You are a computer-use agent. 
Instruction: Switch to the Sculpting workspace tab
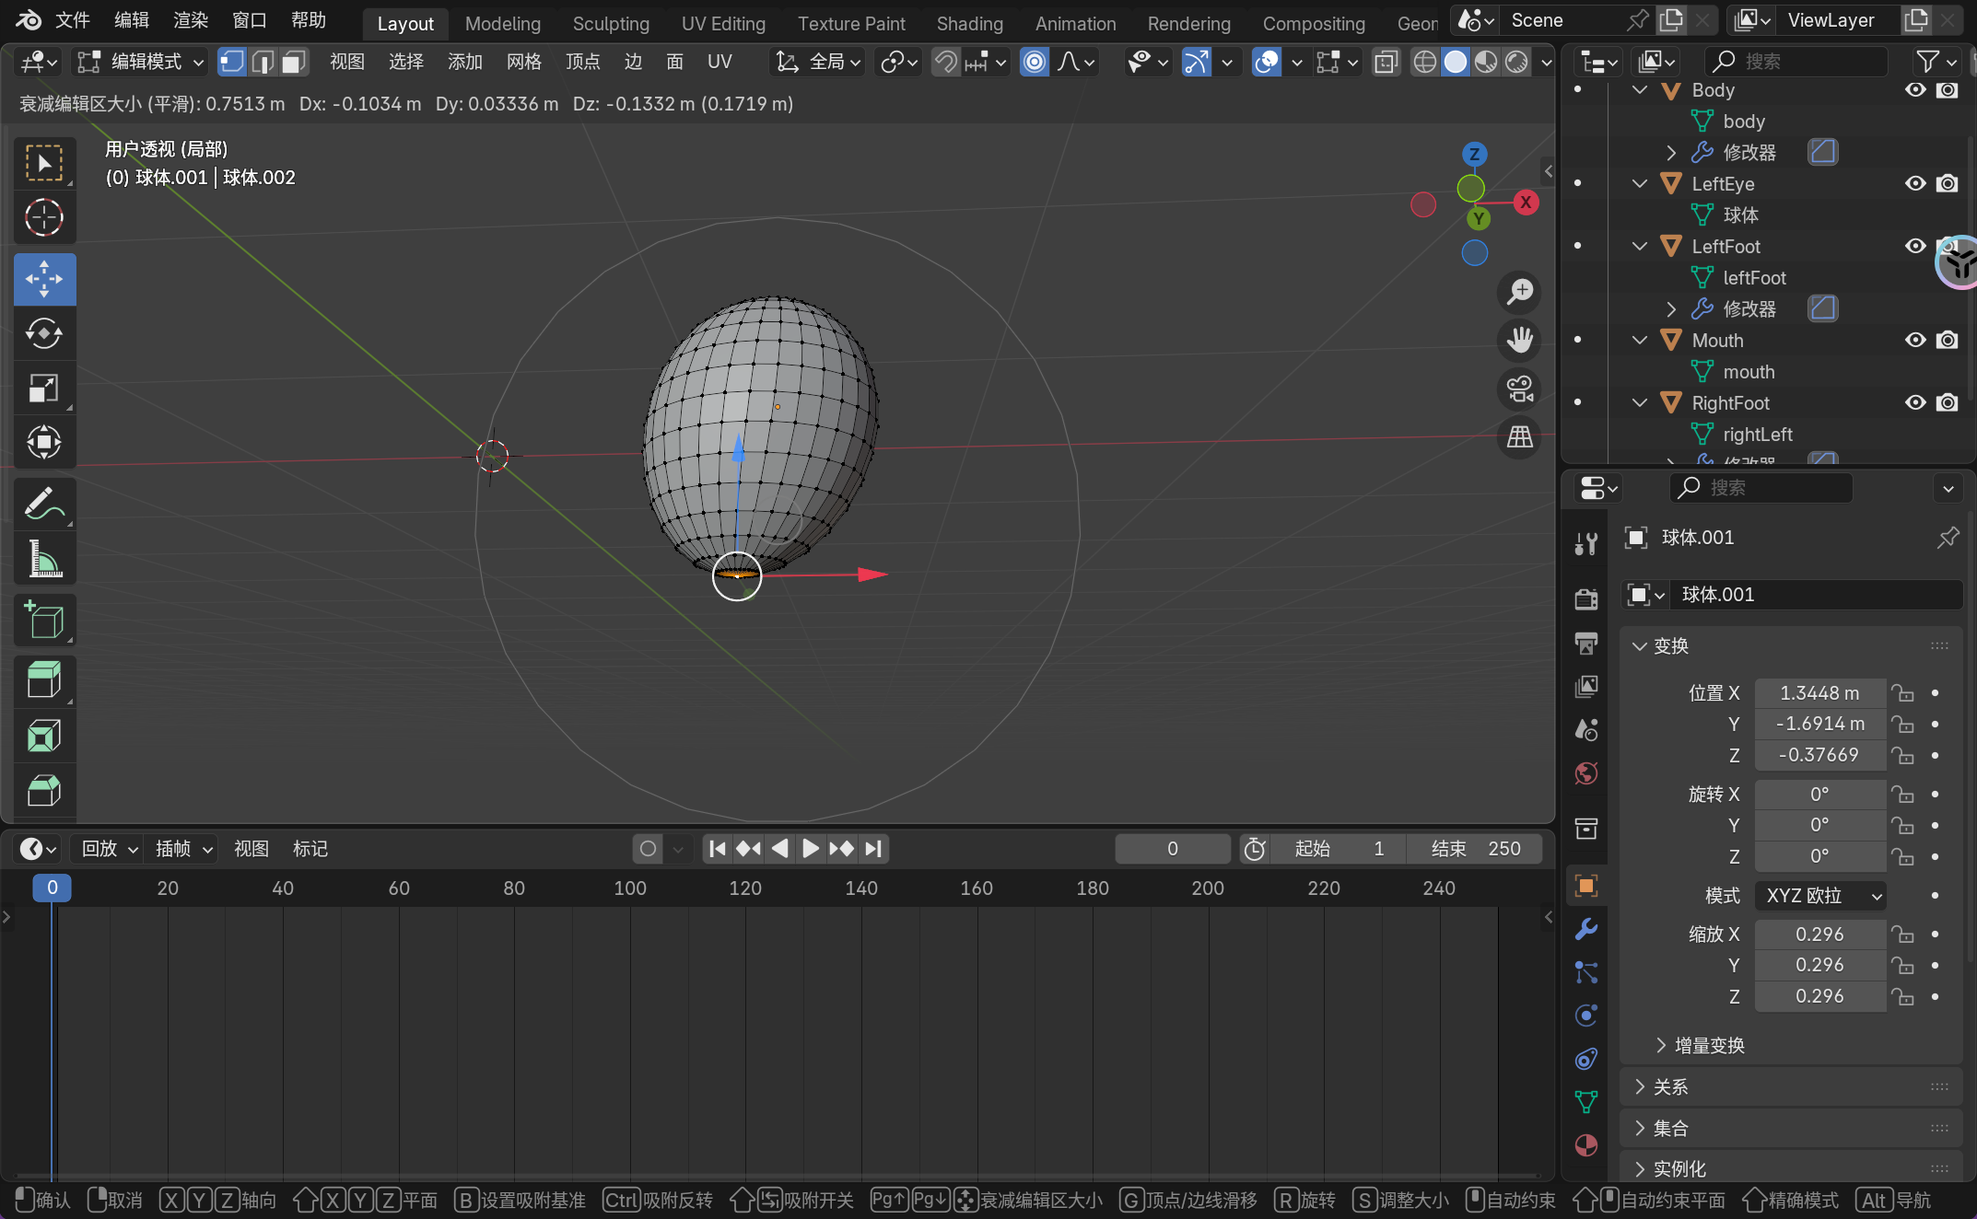click(x=611, y=23)
